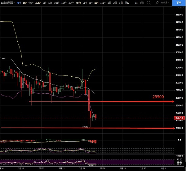Choose the 30分 timeframe
Viewport: 186px width, 171px height.
click(x=71, y=3)
